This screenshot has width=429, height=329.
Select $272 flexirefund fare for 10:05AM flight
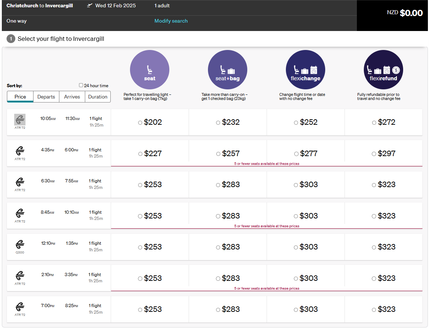tap(374, 123)
